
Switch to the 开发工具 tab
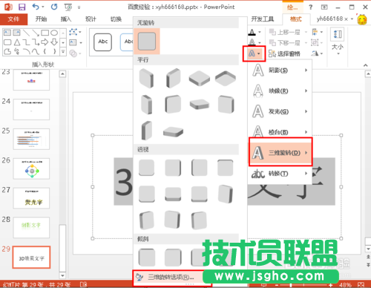[x=263, y=19]
